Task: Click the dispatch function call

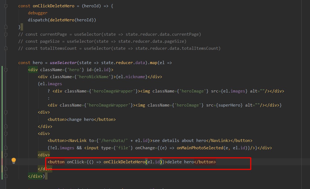Action: pyautogui.click(x=38, y=20)
